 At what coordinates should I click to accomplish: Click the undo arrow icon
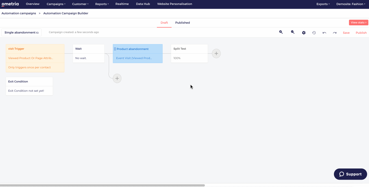[x=324, y=33]
